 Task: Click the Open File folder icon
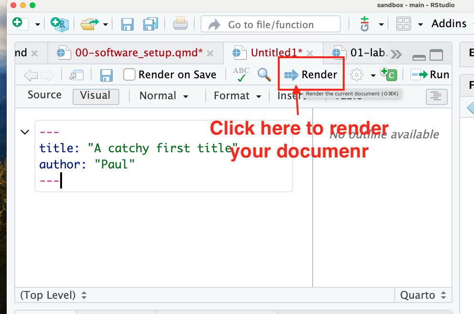[89, 24]
